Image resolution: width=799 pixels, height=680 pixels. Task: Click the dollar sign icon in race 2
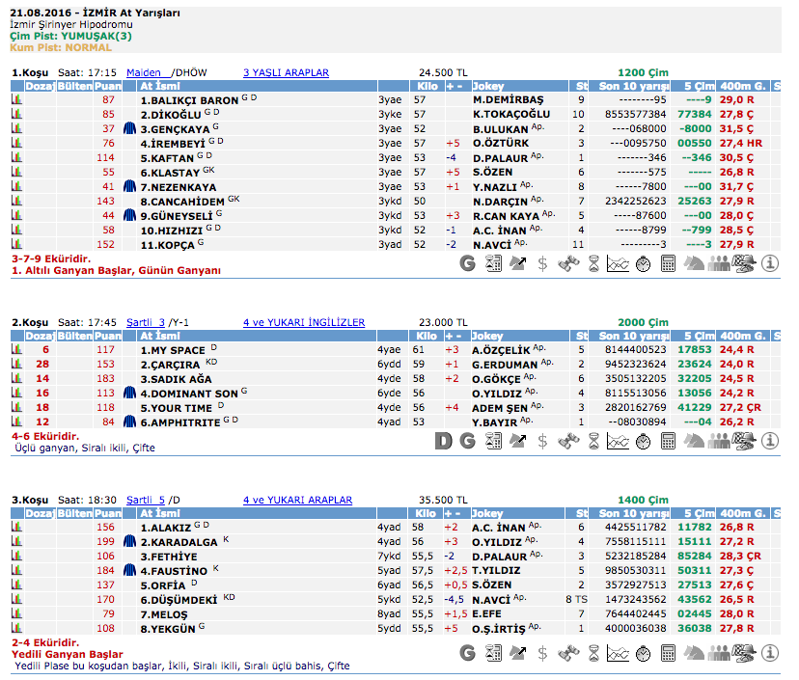[x=542, y=441]
